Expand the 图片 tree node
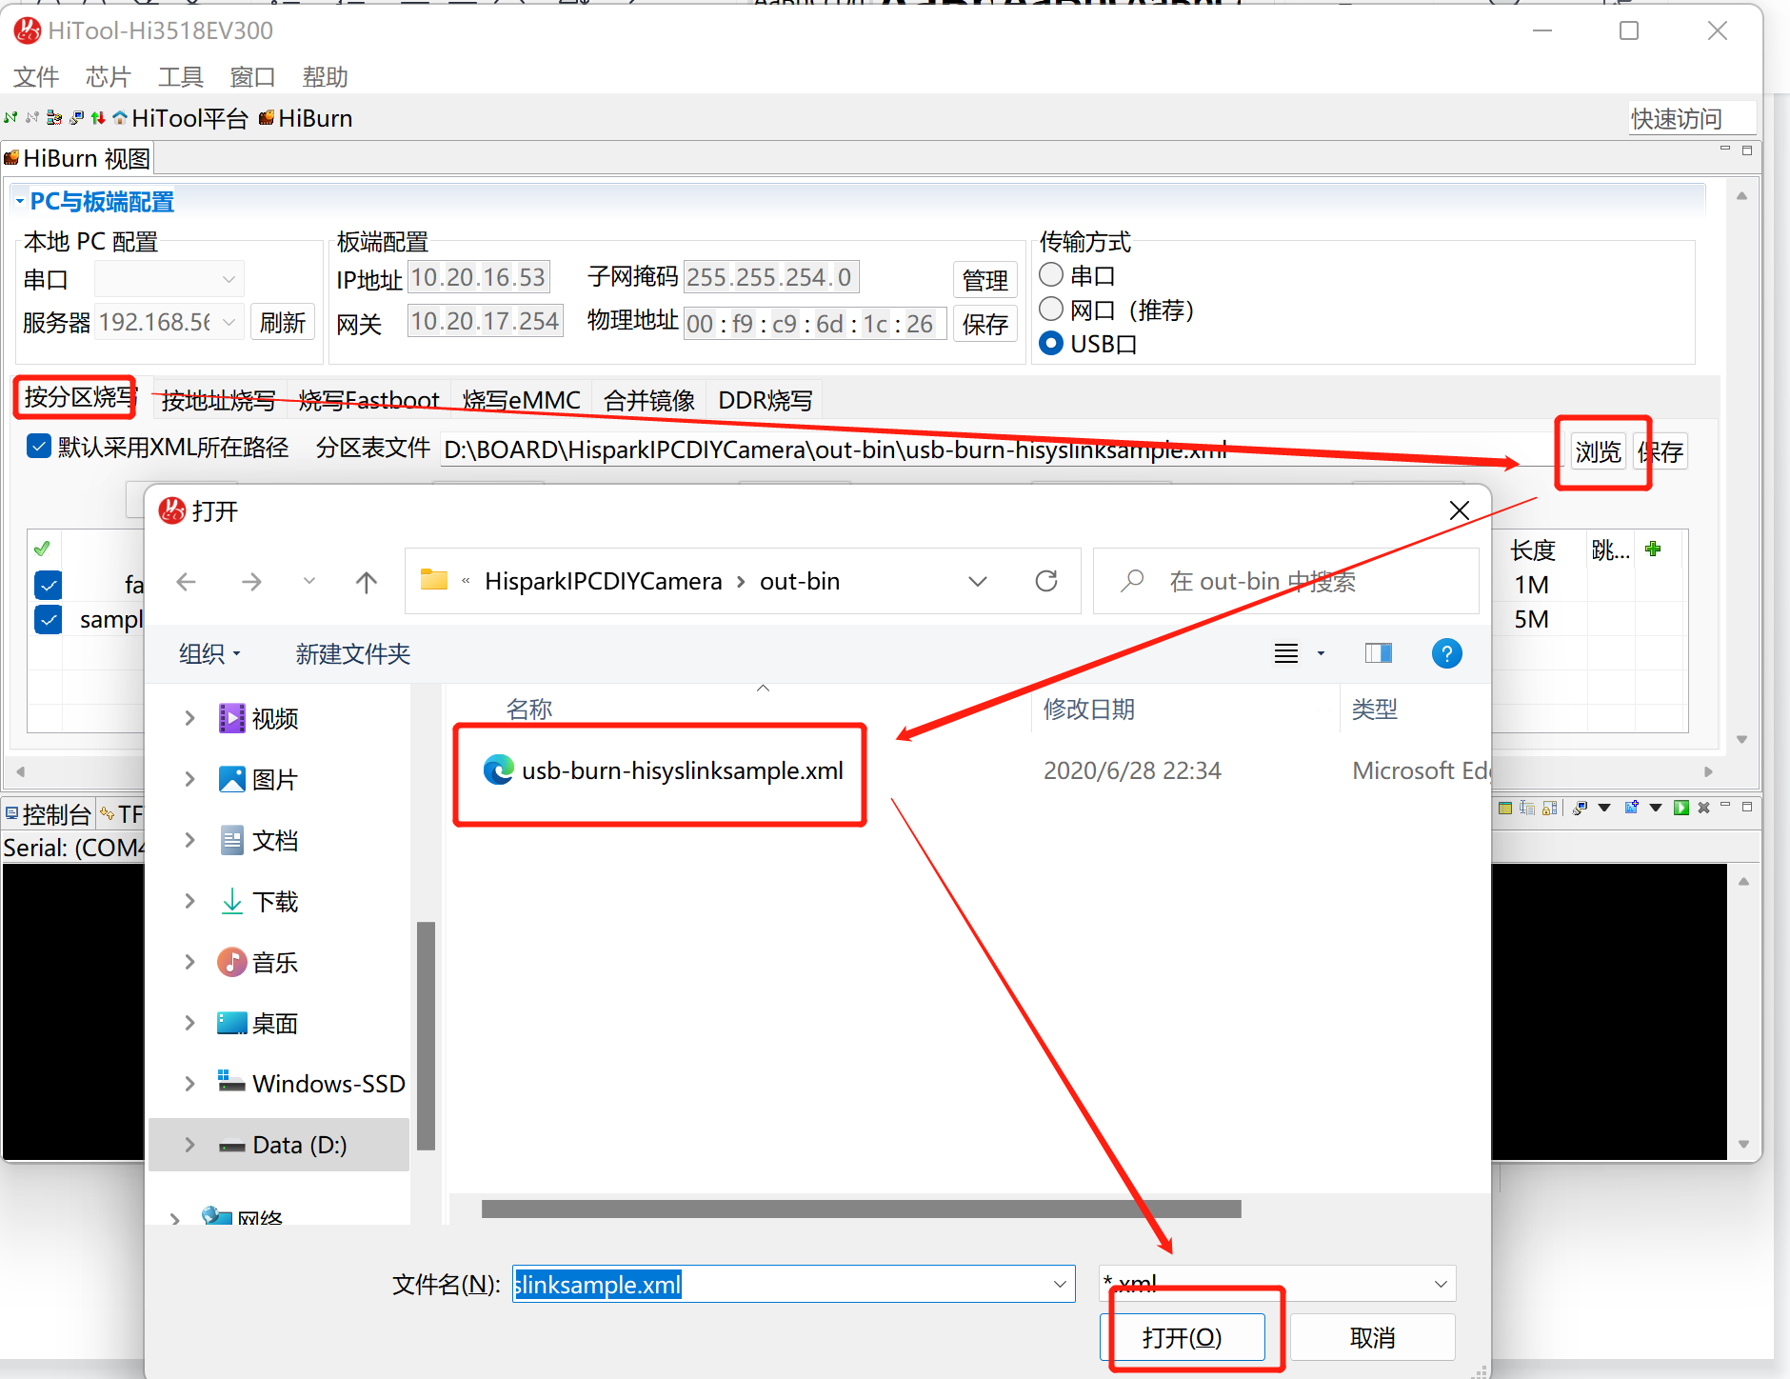Image resolution: width=1790 pixels, height=1379 pixels. 189,779
